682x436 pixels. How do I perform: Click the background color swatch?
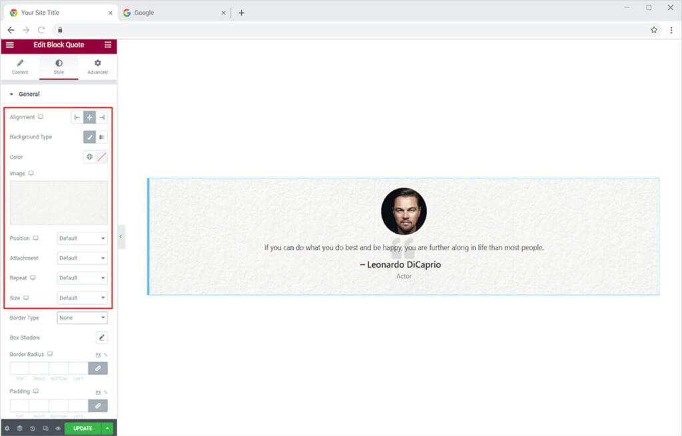102,157
